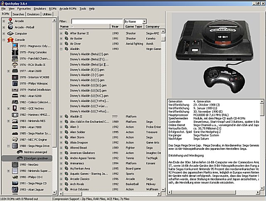Open the By Name filter dropdown

click(144, 21)
